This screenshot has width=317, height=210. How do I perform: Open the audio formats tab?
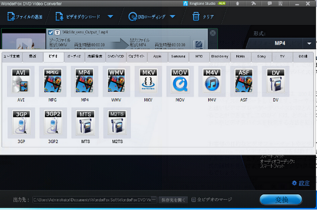[x=74, y=56]
